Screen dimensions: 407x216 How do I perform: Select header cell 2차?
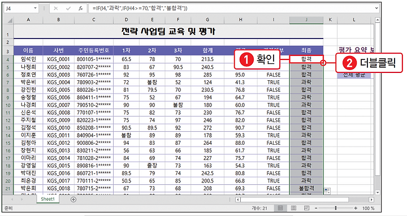click(x=152, y=50)
